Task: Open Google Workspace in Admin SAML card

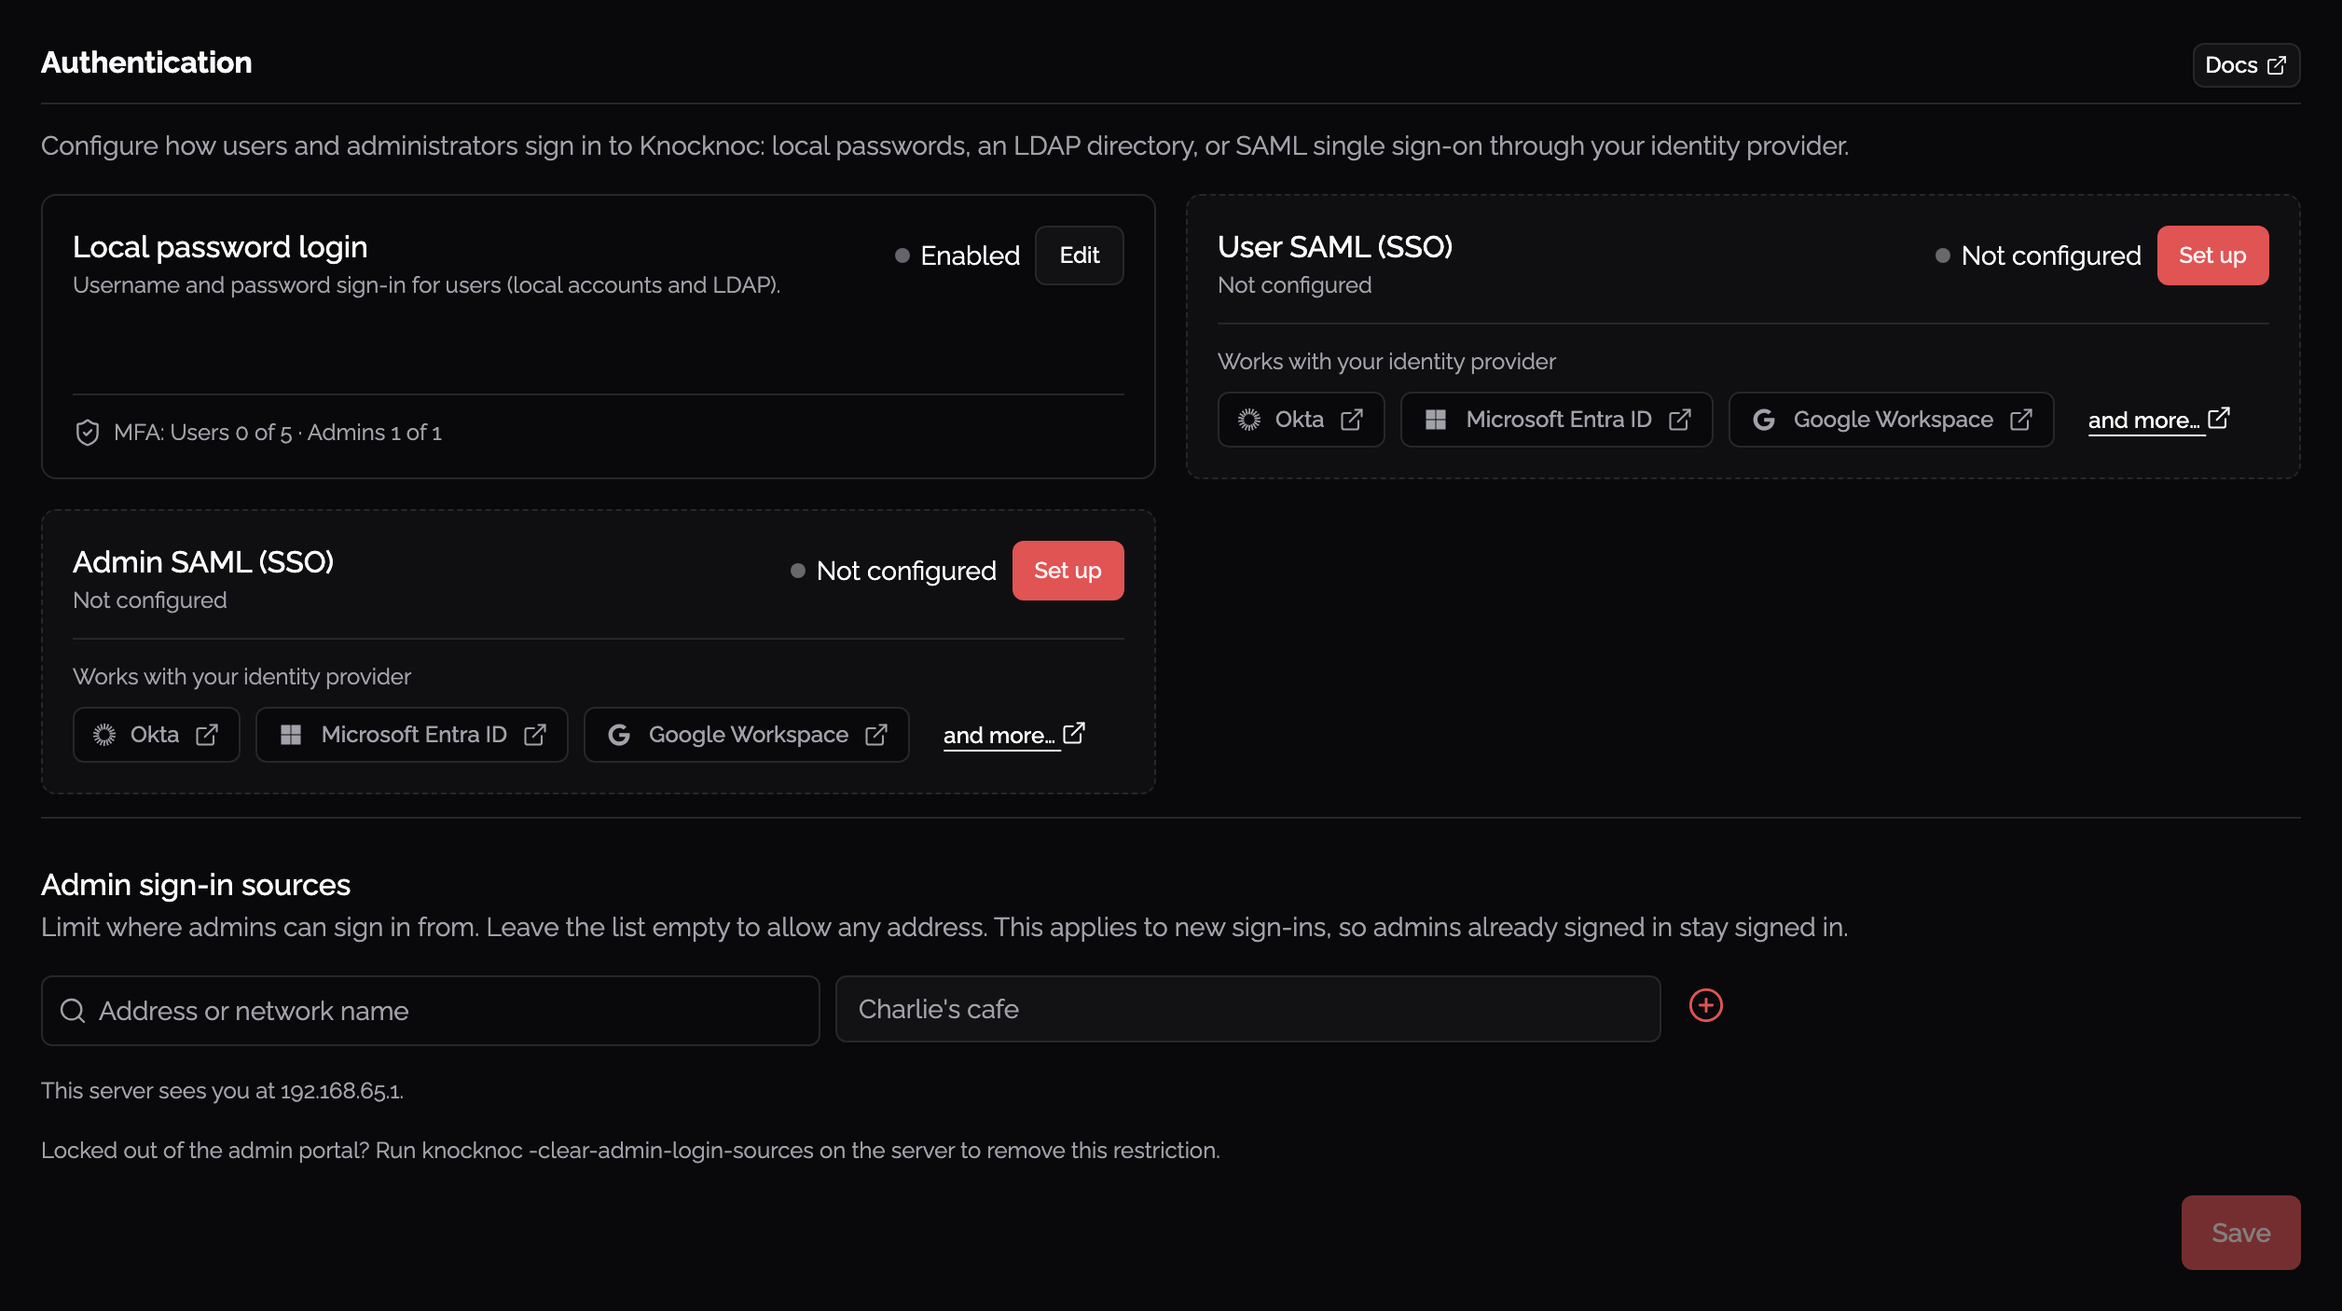Action: click(x=746, y=735)
